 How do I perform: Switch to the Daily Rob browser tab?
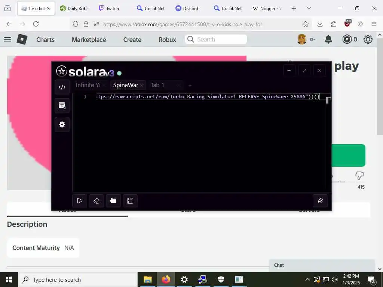point(74,8)
